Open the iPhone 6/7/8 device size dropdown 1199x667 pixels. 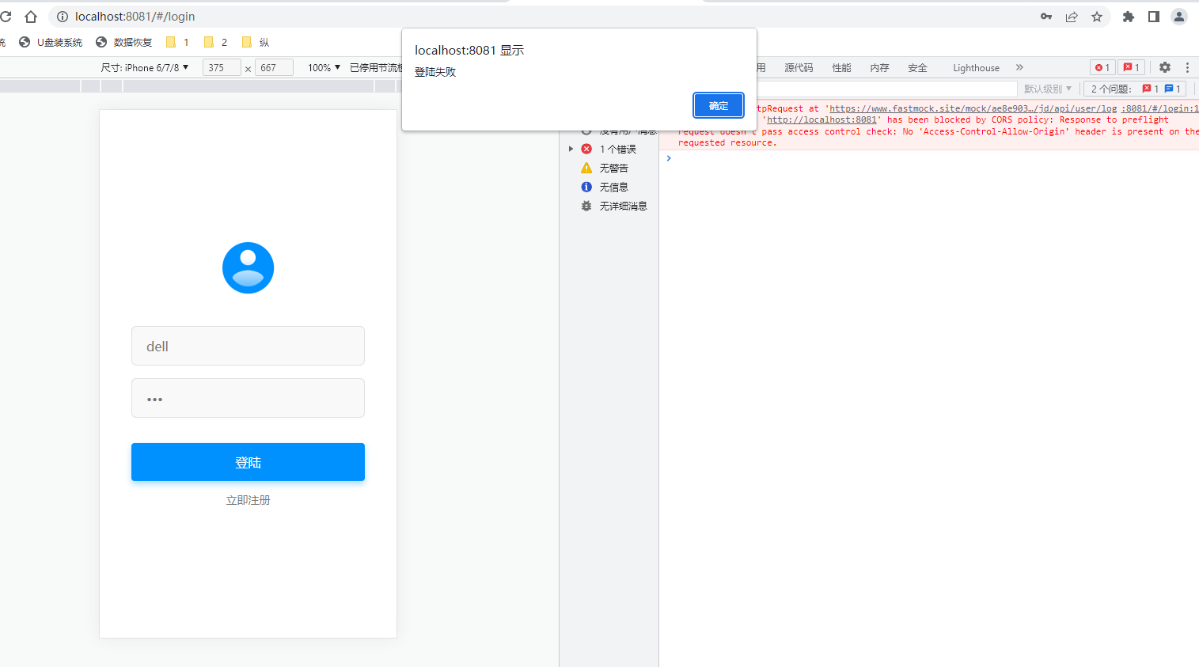coord(145,68)
